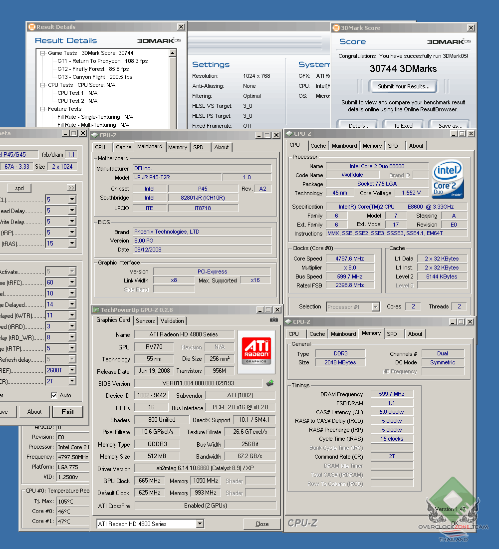Click the GPU-Z BIOS save chip icon
499x549 pixels.
(270, 383)
